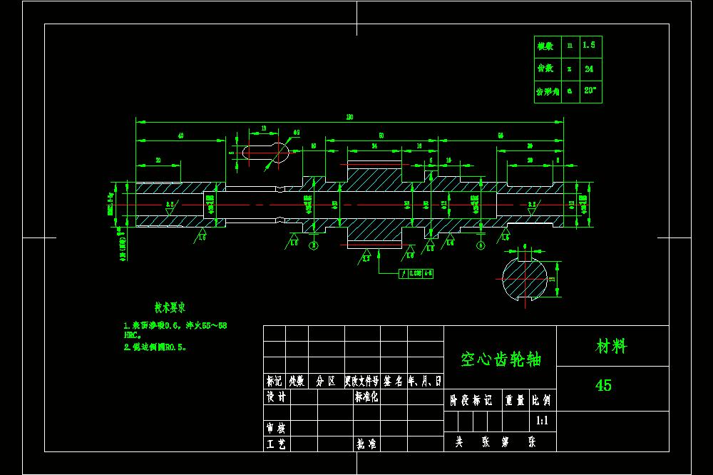Select the 技术要求 heading text
The width and height of the screenshot is (713, 475).
click(x=170, y=308)
